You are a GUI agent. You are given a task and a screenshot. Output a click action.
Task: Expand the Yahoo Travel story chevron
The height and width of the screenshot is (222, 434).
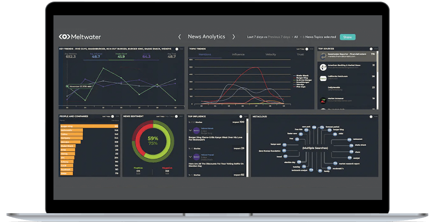[190, 157]
